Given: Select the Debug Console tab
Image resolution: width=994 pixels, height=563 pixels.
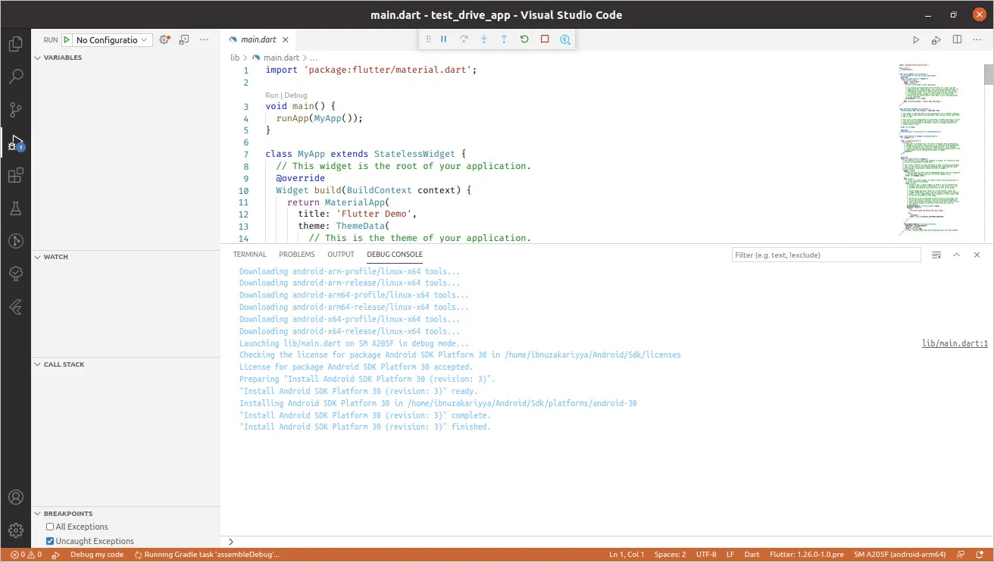Looking at the screenshot, I should point(395,255).
